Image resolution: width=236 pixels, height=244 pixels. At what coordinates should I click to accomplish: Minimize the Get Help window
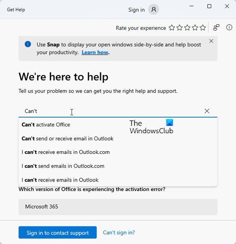192,6
